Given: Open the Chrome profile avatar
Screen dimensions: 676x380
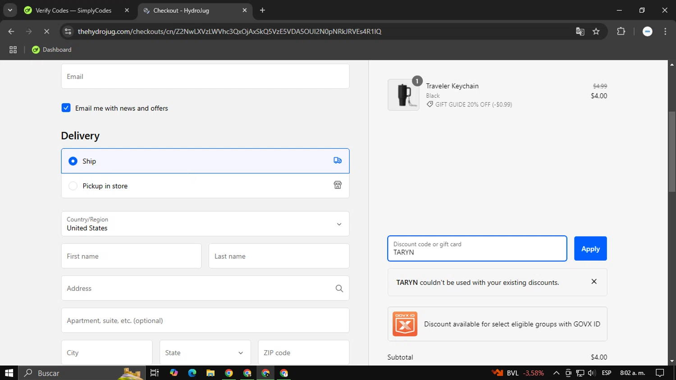Looking at the screenshot, I should point(648,32).
